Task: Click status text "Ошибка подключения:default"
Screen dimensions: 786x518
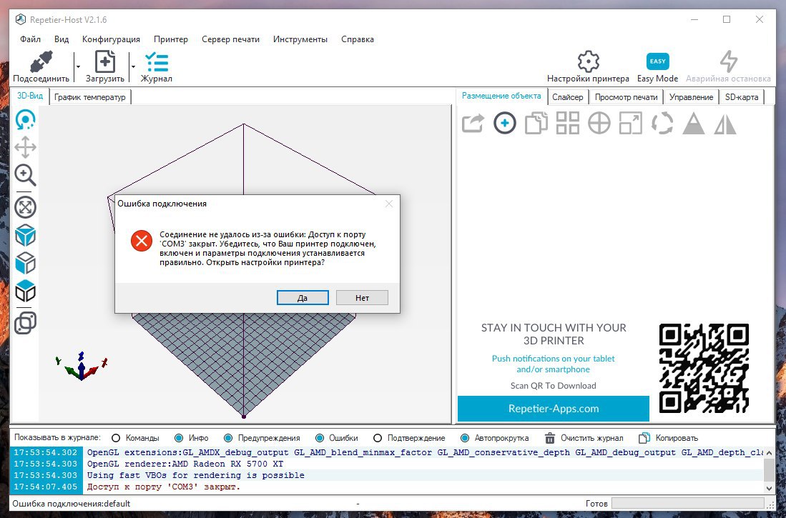Action: (x=72, y=504)
